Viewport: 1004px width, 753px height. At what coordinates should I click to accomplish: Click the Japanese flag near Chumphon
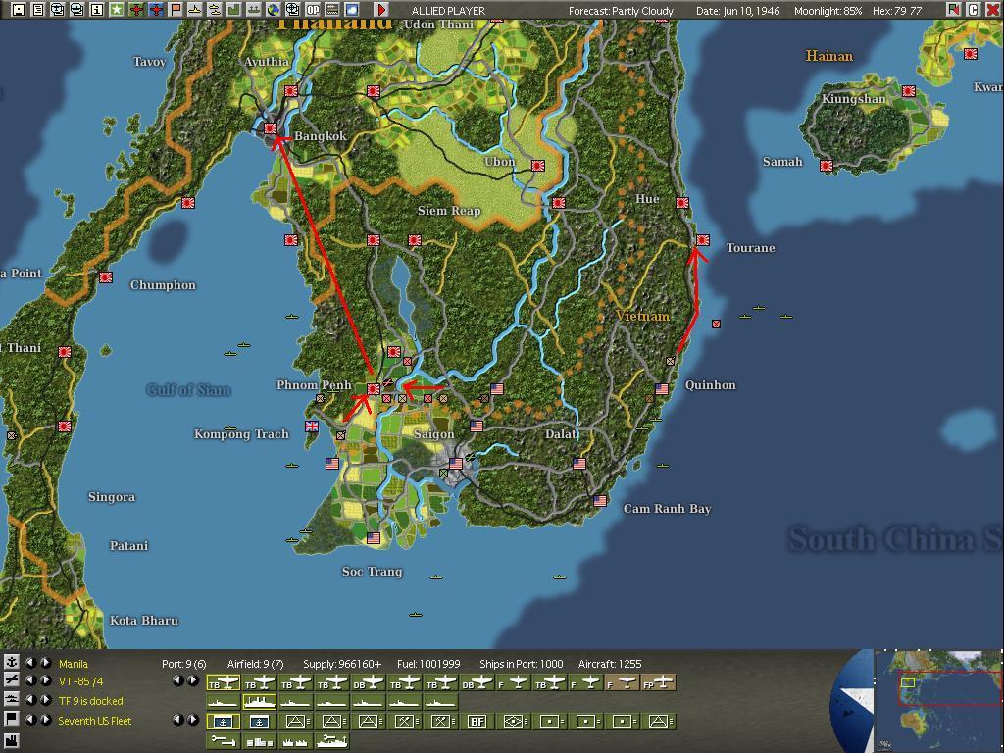pyautogui.click(x=106, y=277)
